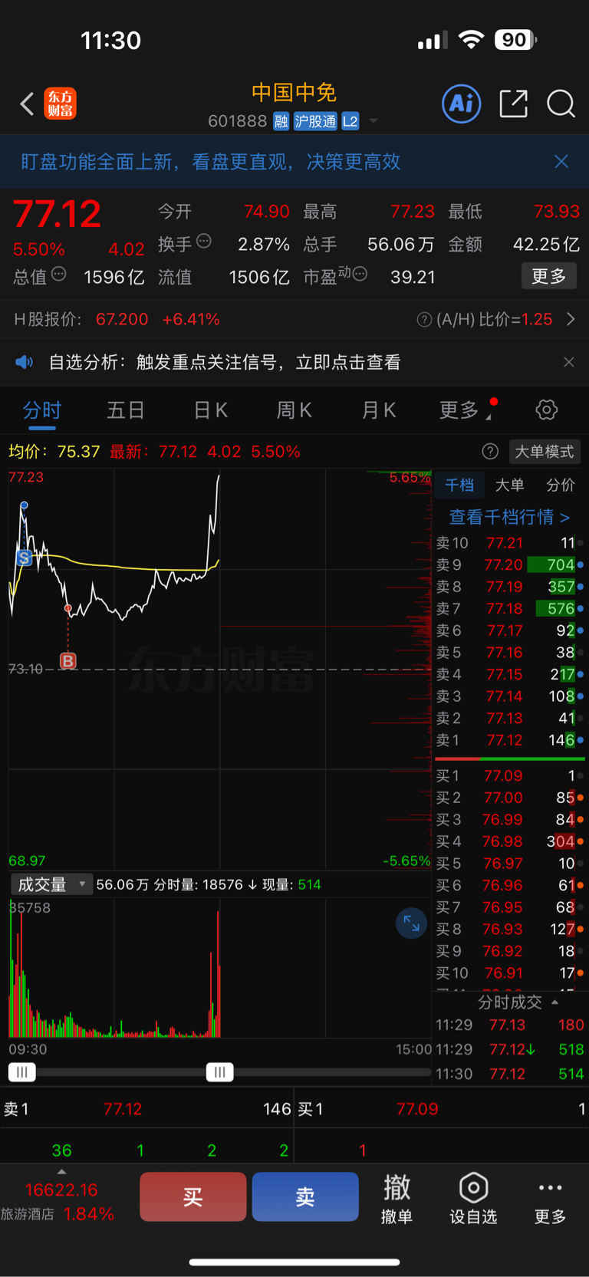Image resolution: width=589 pixels, height=1277 pixels.
Task: Tap the 卖9 77.20 order row
Action: (510, 564)
